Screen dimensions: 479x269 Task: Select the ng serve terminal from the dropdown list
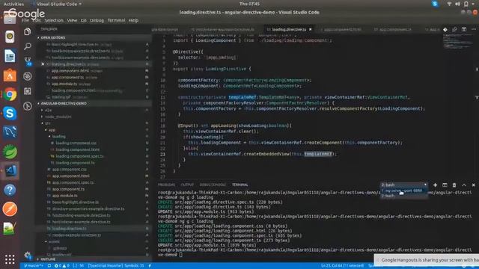pos(403,191)
